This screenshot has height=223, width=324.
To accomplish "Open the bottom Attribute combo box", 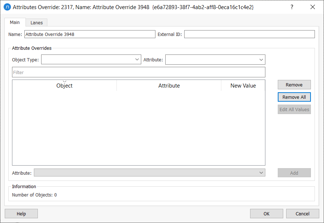I will [x=149, y=173].
